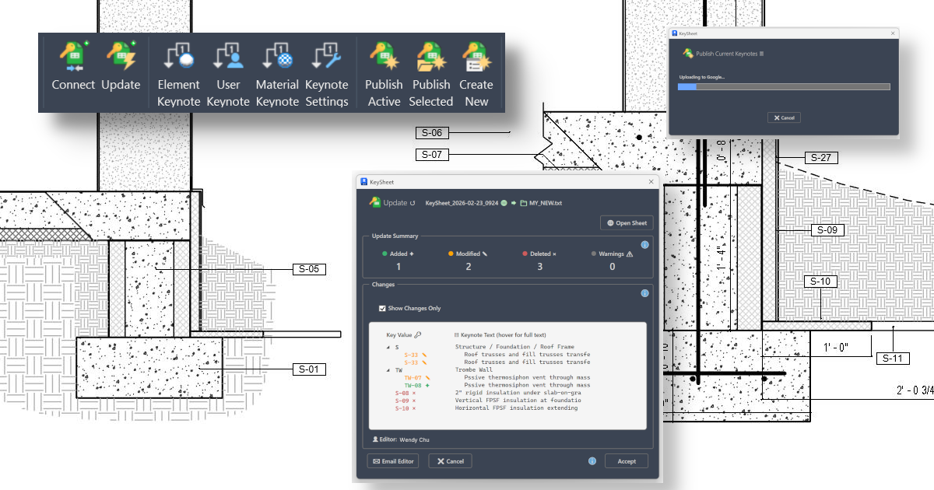
Task: Click the refresh arrow next to Update
Action: (412, 202)
